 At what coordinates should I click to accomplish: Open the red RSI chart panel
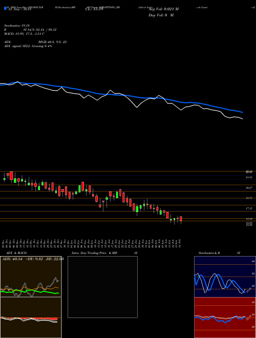click(x=225, y=318)
